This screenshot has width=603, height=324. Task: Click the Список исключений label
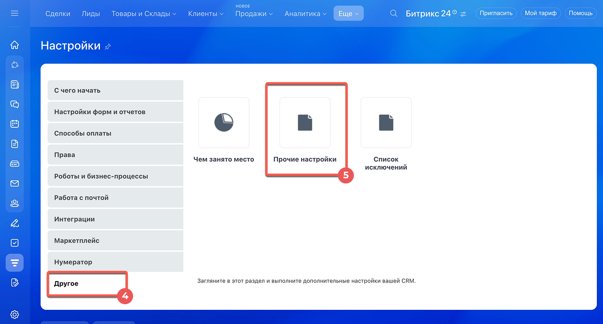[x=386, y=163]
